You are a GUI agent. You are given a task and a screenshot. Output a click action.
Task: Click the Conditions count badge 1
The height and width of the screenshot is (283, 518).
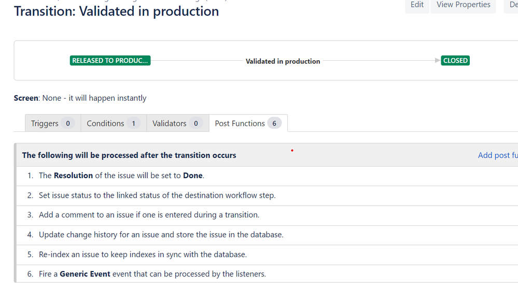point(133,124)
